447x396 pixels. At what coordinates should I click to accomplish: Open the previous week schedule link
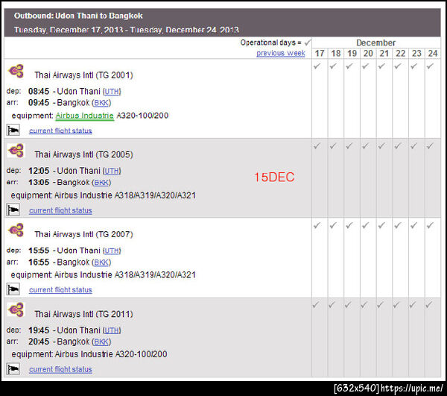point(281,54)
